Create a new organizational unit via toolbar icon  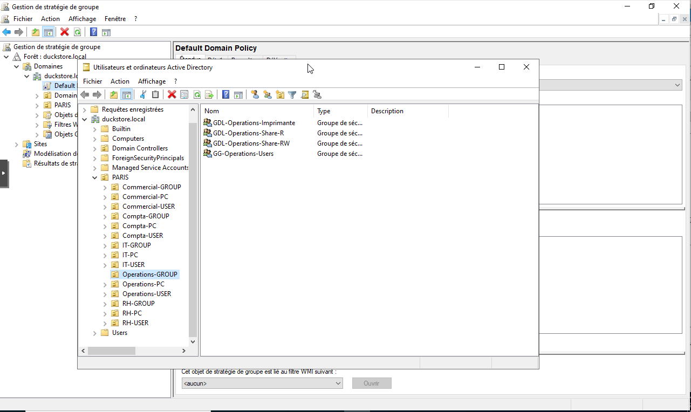(279, 95)
